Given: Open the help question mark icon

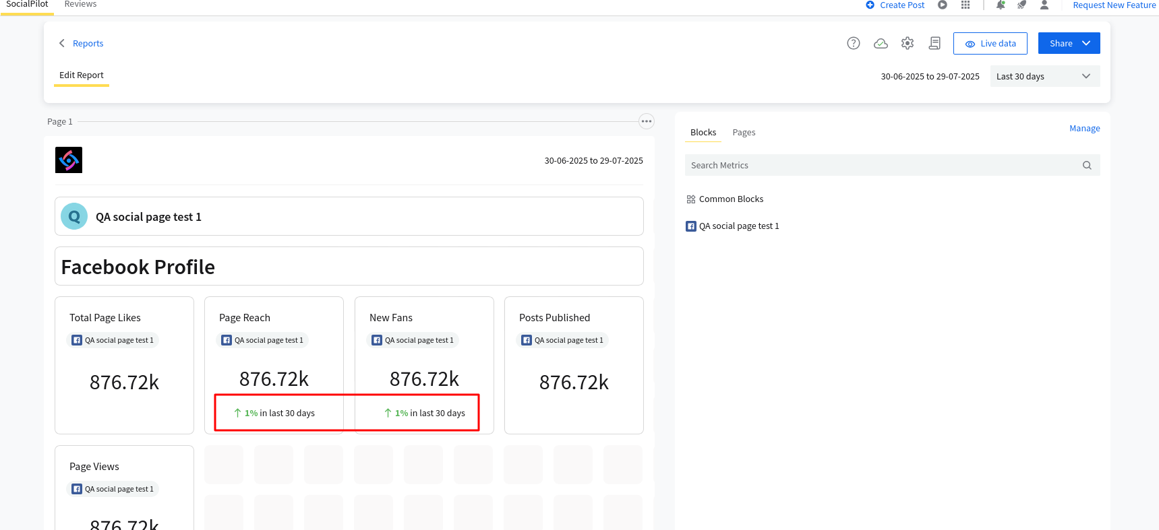Looking at the screenshot, I should coord(854,43).
